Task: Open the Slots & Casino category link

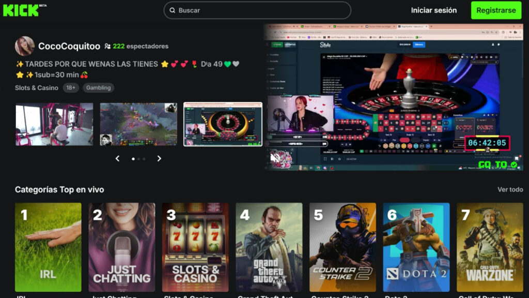Action: (x=37, y=88)
